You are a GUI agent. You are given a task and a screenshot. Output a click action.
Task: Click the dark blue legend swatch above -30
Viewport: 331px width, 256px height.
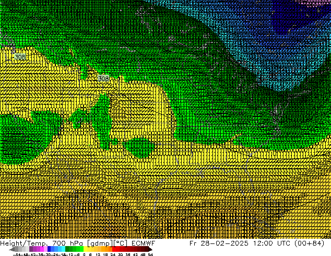(x=49, y=249)
